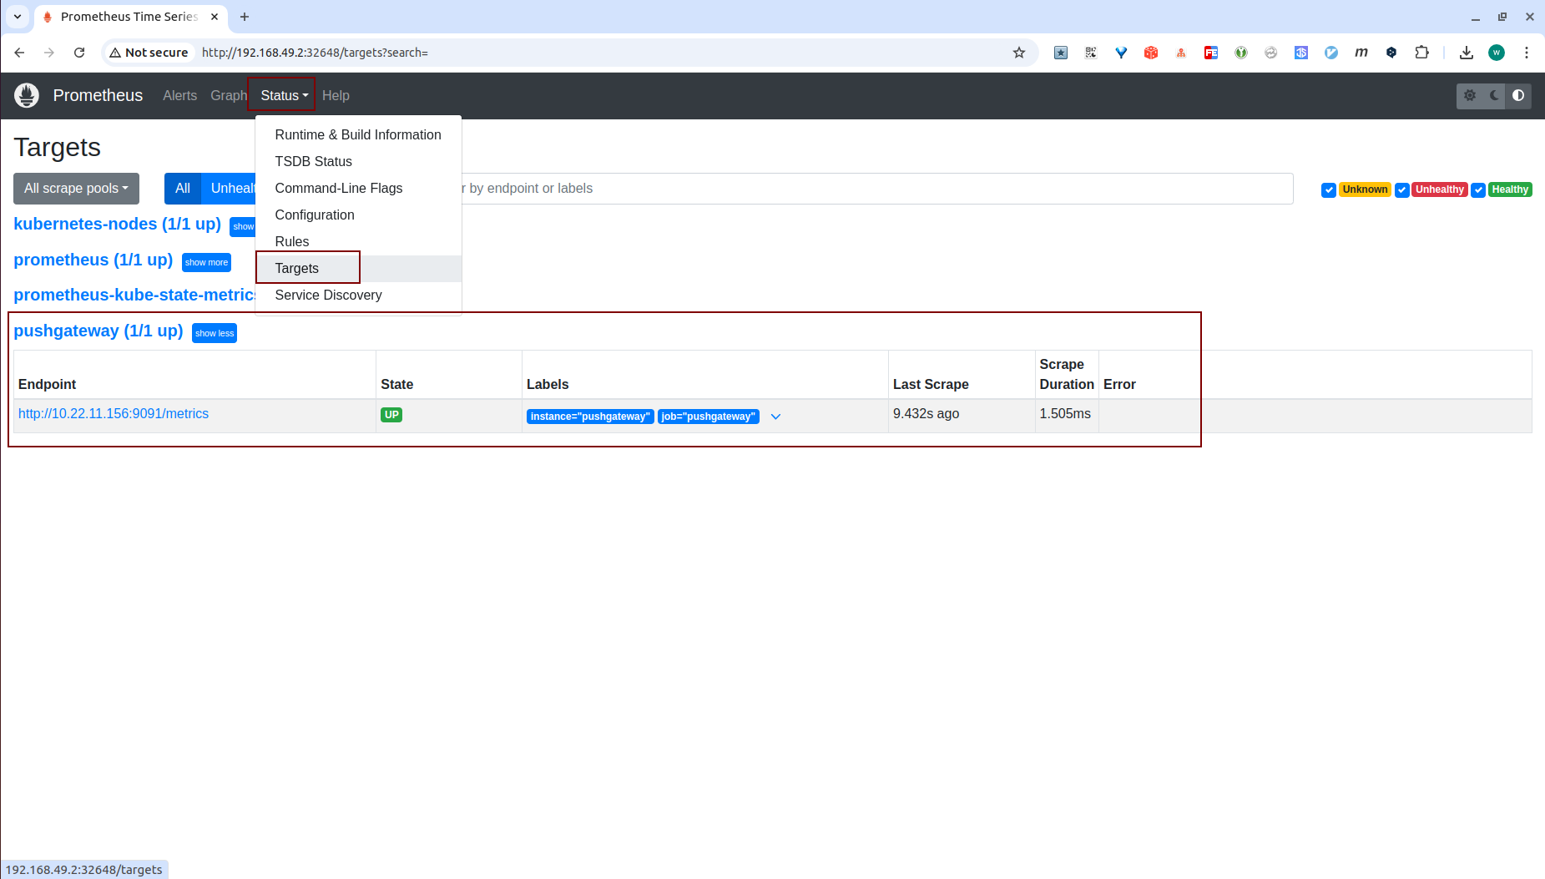This screenshot has width=1545, height=879.
Task: Open the kubernetes-nodes (1/1 up) pool link
Action: [117, 225]
